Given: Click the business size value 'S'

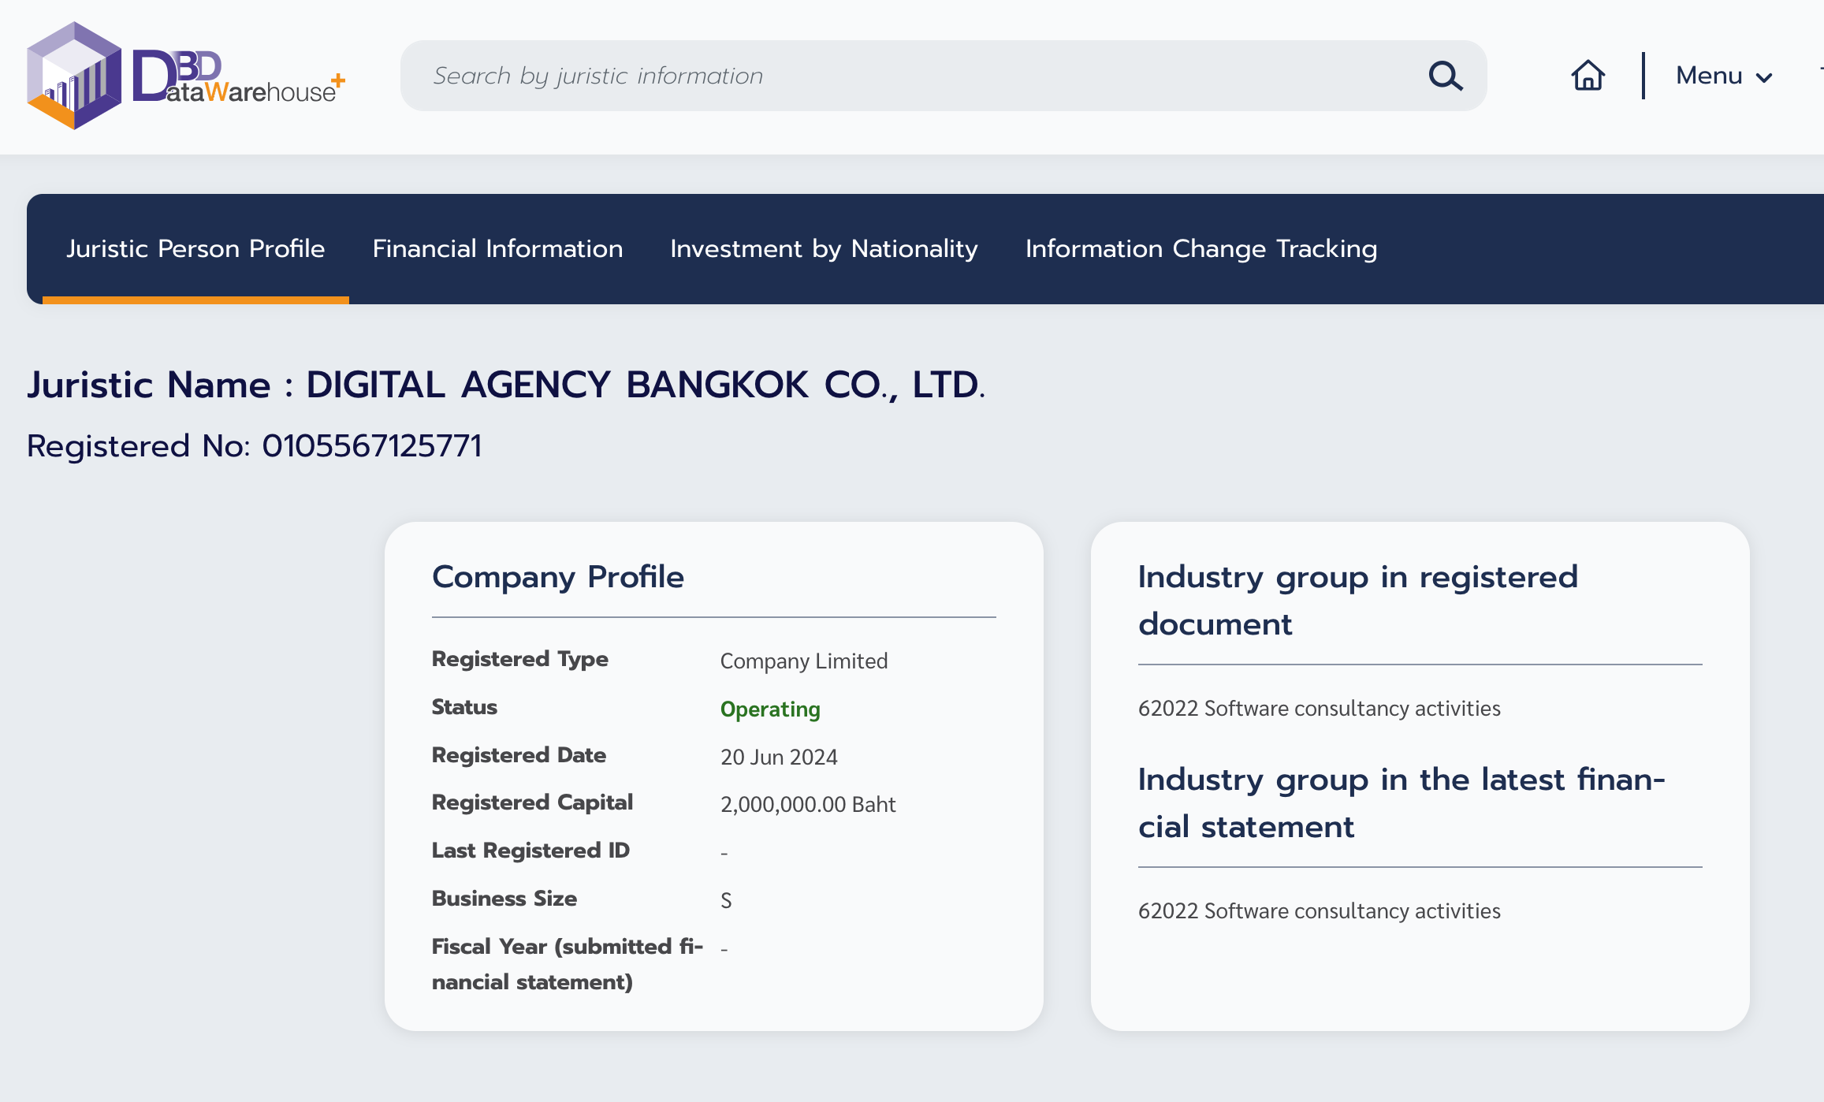Looking at the screenshot, I should click(x=726, y=900).
